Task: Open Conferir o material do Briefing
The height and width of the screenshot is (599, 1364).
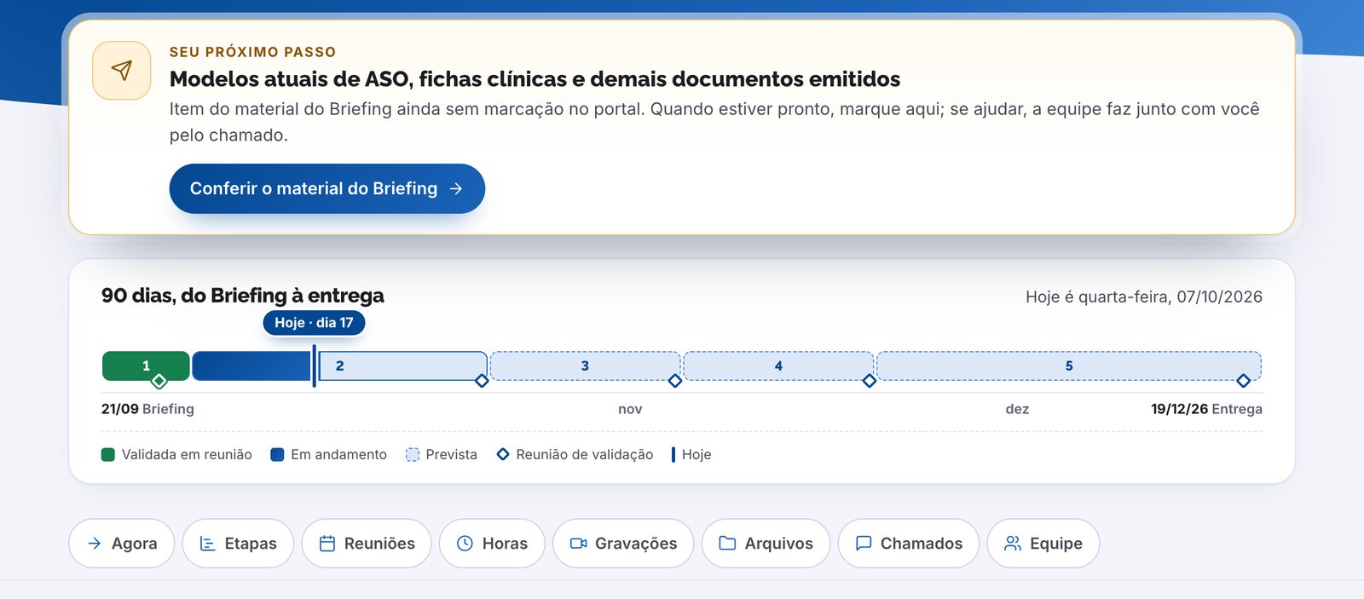Action: (327, 188)
